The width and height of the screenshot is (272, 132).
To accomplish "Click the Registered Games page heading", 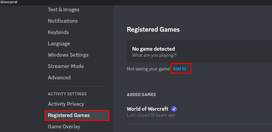I will pos(153,30).
